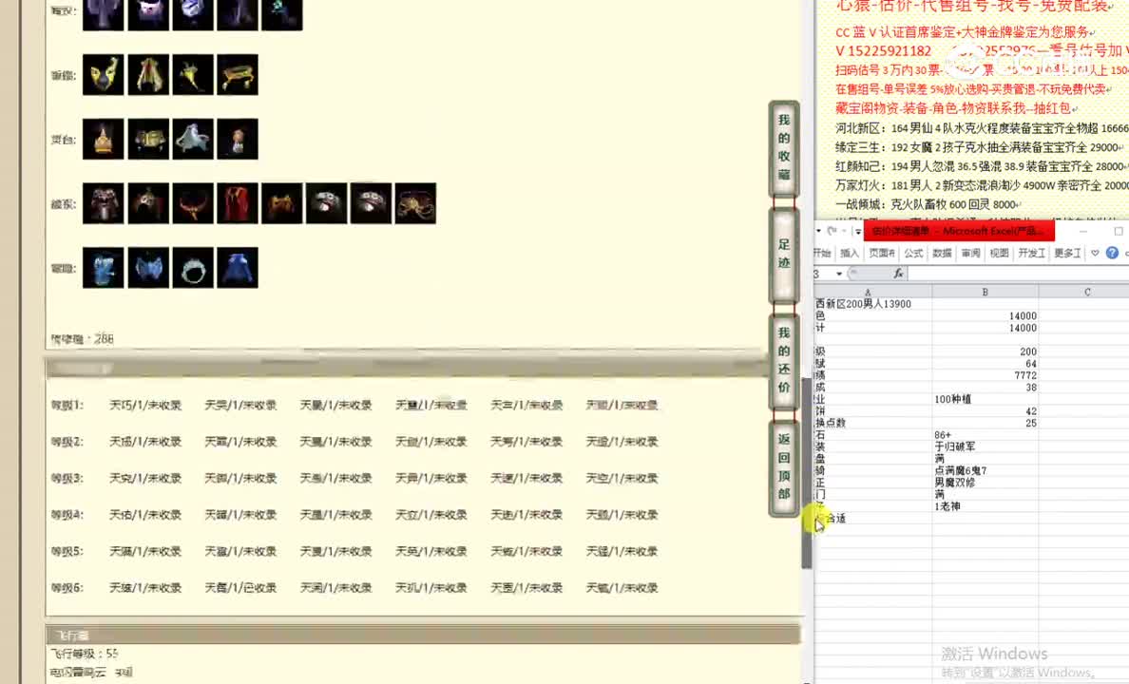Switch to Excel 公式 tab
Image resolution: width=1129 pixels, height=684 pixels.
click(913, 253)
